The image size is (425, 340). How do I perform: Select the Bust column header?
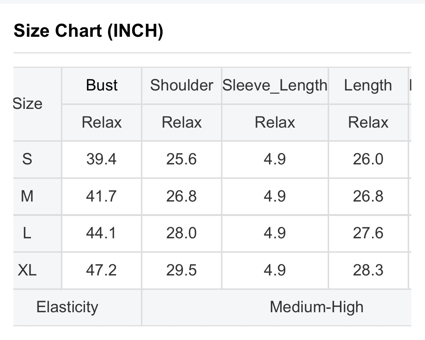click(102, 85)
